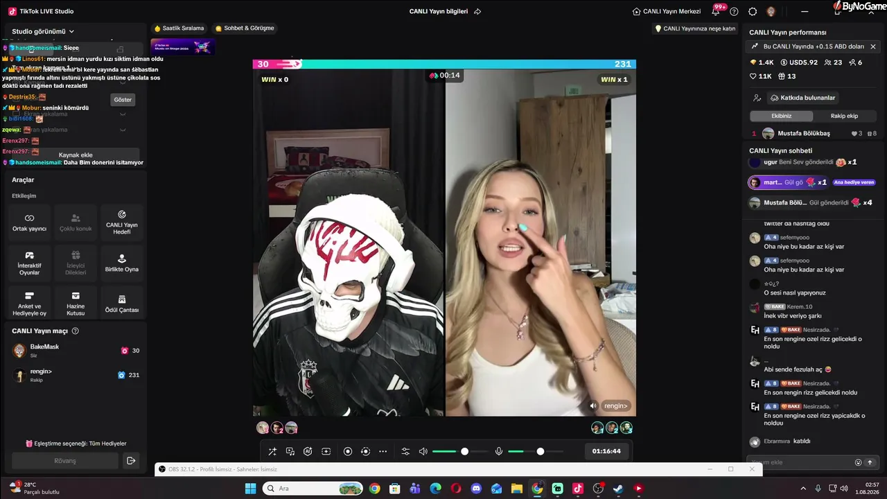
Task: Click the replay buffer circular icon
Action: (365, 451)
